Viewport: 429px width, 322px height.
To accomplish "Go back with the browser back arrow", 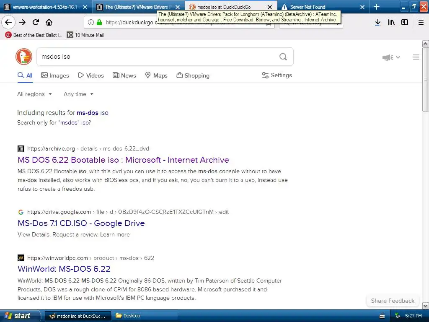I will point(8,22).
